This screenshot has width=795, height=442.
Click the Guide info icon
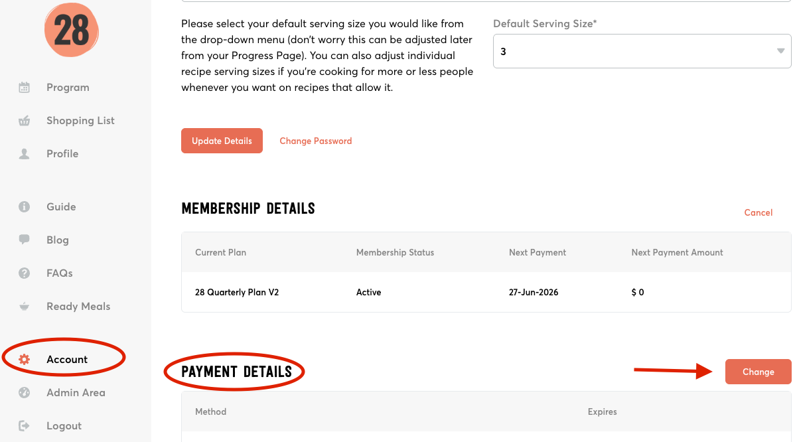coord(25,207)
